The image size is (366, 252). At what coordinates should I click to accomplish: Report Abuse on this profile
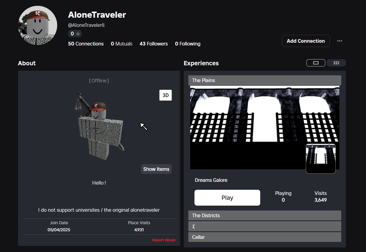(x=164, y=240)
